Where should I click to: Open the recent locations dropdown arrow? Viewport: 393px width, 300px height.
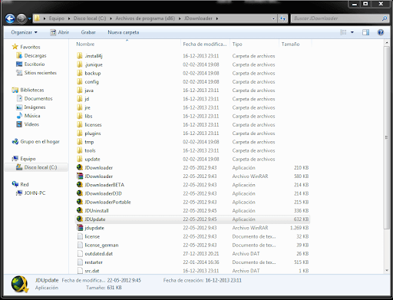(30, 18)
